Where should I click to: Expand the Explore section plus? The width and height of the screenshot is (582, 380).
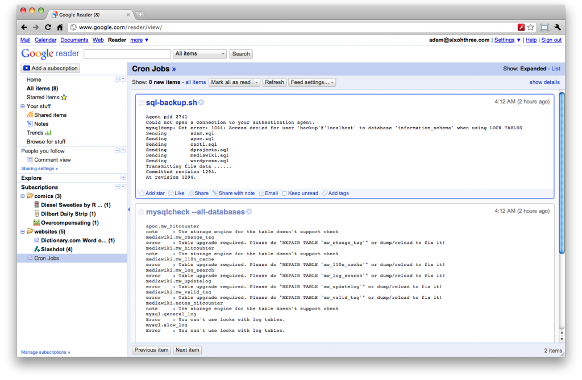pyautogui.click(x=123, y=178)
